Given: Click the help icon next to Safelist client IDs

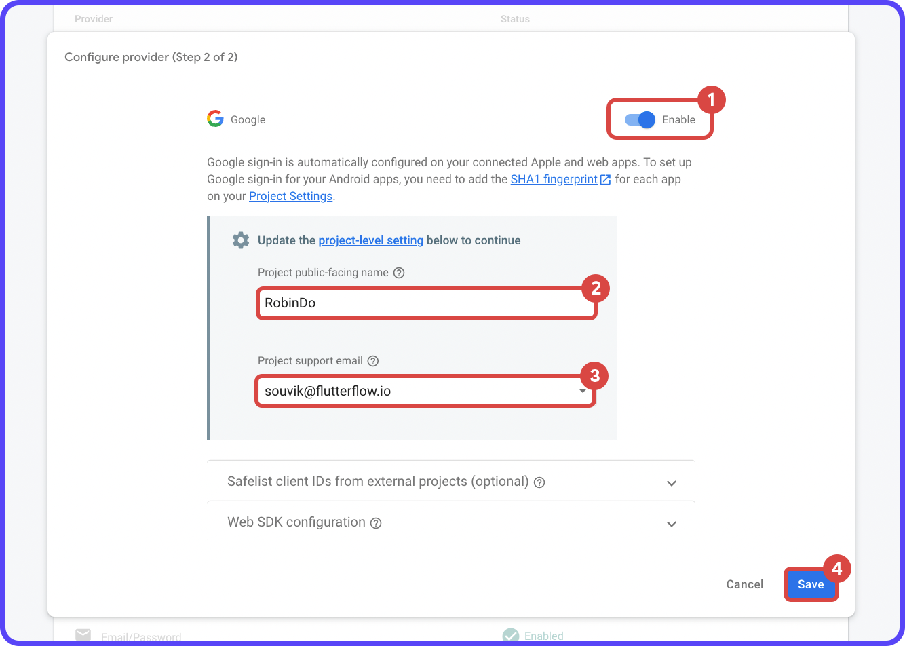Looking at the screenshot, I should tap(539, 482).
